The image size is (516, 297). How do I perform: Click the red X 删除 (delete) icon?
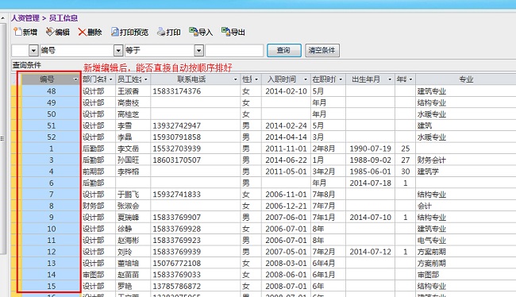(x=82, y=32)
